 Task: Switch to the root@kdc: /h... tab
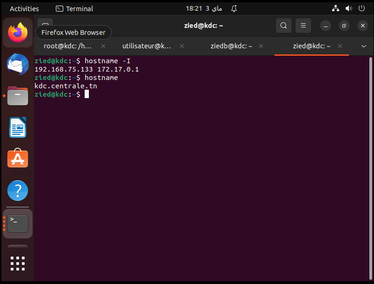pyautogui.click(x=67, y=46)
